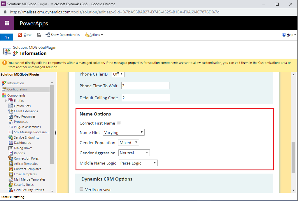Screen dimensions: 298x201
Task: Click the site lock icon in address bar
Action: click(x=5, y=12)
